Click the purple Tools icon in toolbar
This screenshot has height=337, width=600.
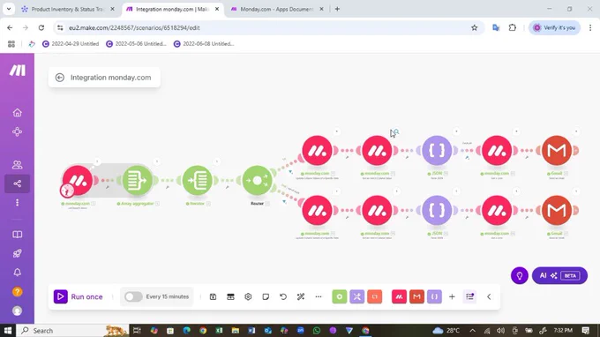(x=357, y=296)
